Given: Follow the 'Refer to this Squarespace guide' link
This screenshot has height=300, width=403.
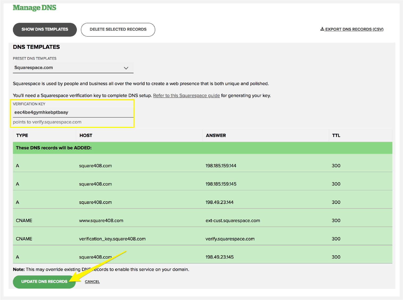Looking at the screenshot, I should click(x=186, y=96).
